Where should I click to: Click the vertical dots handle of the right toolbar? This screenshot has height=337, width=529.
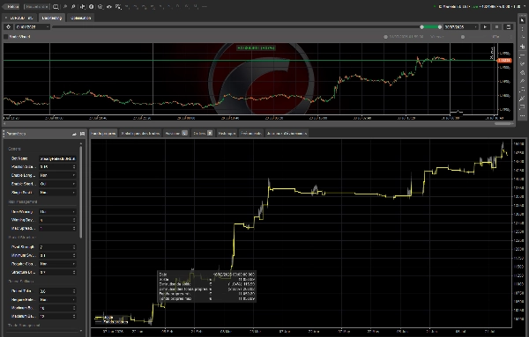point(522,29)
